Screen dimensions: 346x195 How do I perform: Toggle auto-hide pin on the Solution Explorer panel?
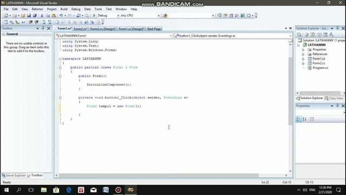pos(337,28)
